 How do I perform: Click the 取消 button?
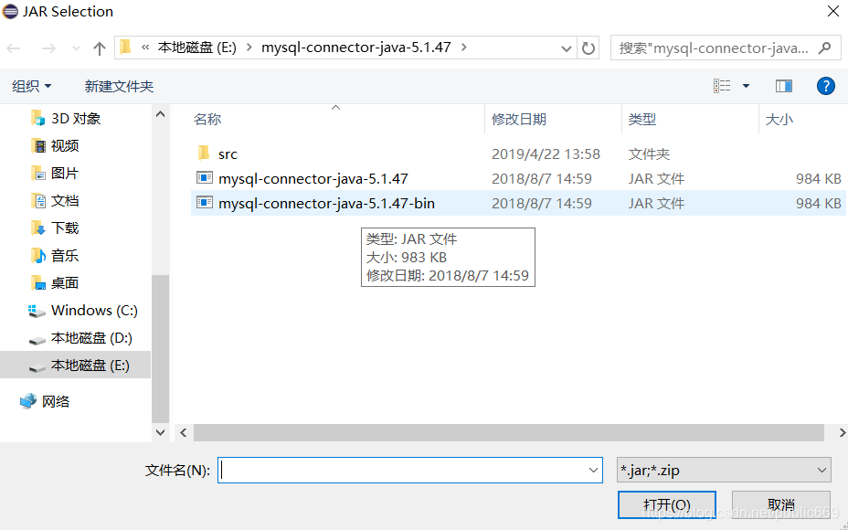tap(781, 504)
